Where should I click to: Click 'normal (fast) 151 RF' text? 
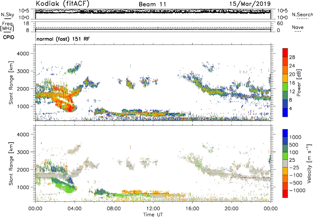tap(63, 39)
